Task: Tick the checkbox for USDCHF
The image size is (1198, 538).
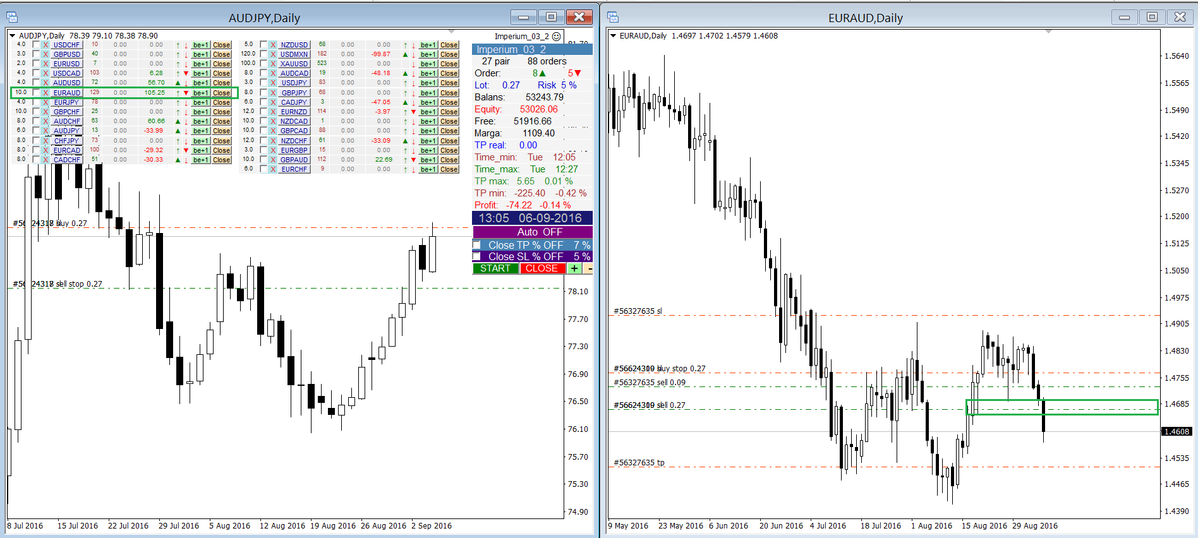Action: (x=36, y=45)
